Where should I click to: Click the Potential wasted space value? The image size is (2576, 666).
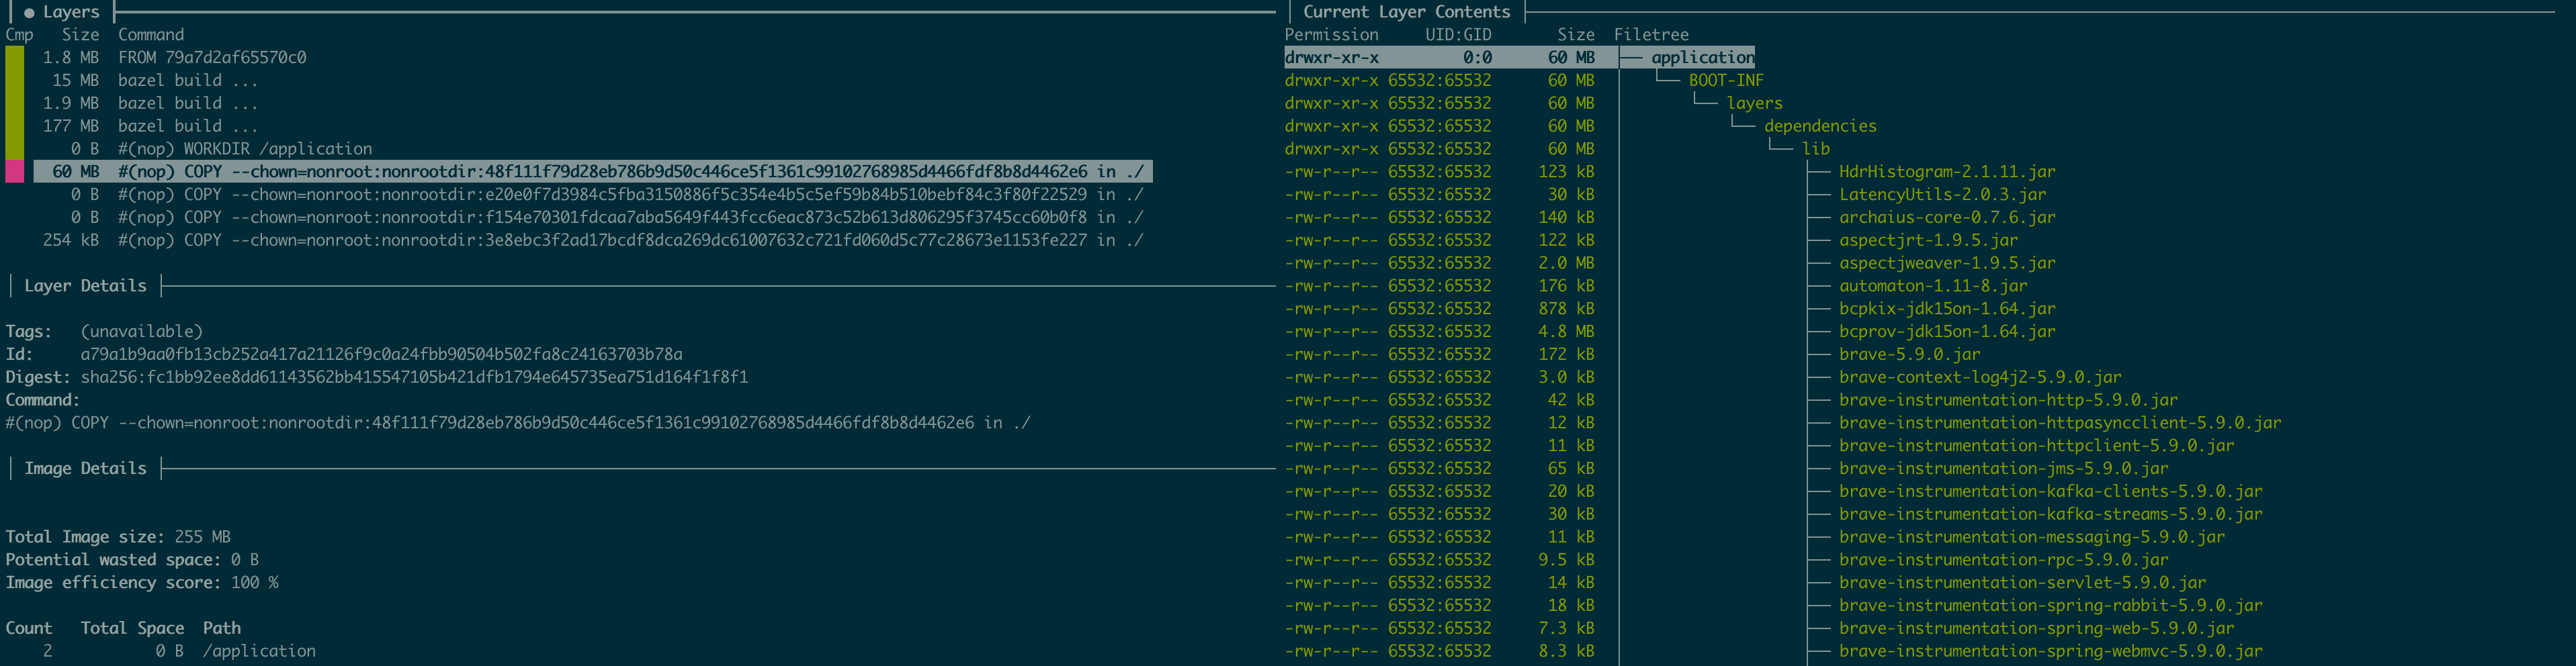click(x=245, y=560)
